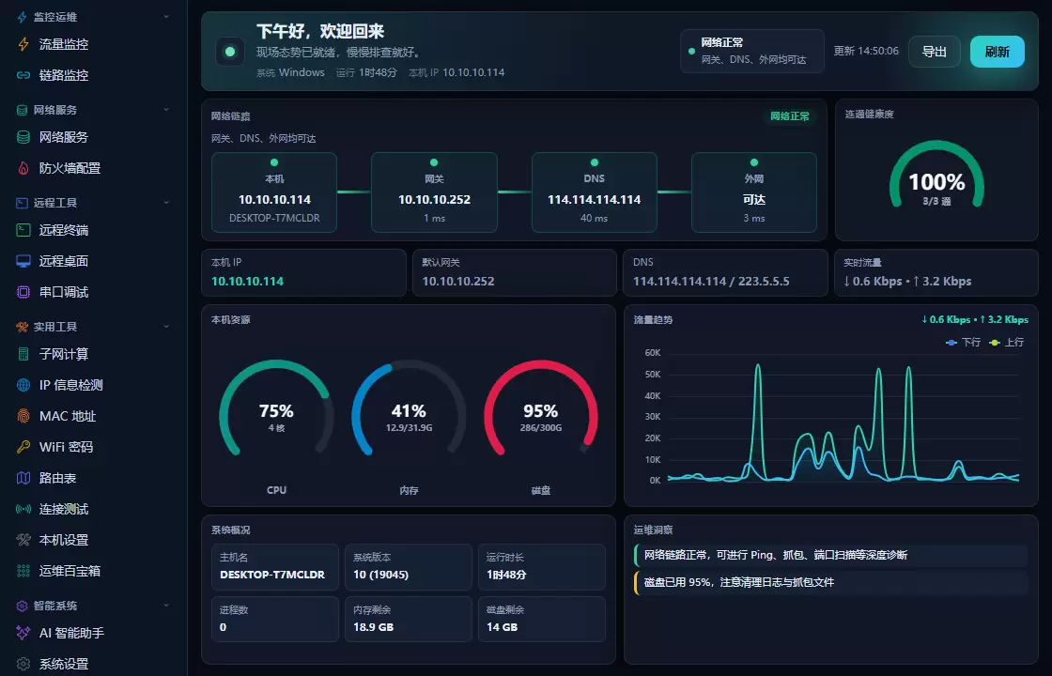
Task: Click the 实用工具 section header icon
Action: click(22, 327)
